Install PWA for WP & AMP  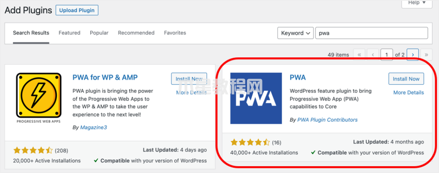pos(189,79)
